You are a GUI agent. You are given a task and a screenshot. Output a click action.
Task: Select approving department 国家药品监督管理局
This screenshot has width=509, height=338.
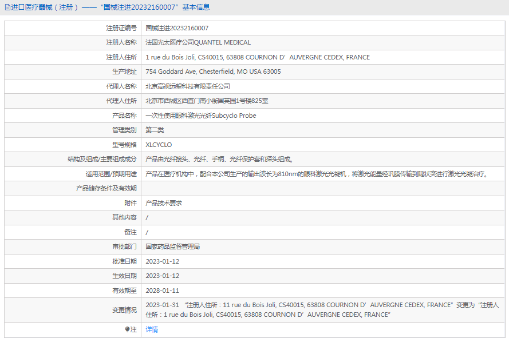pyautogui.click(x=173, y=247)
